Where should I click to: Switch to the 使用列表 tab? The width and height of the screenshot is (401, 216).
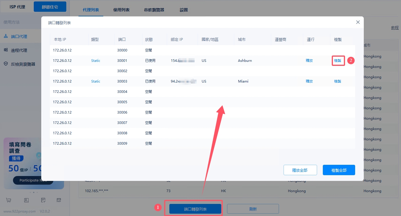pos(121,10)
